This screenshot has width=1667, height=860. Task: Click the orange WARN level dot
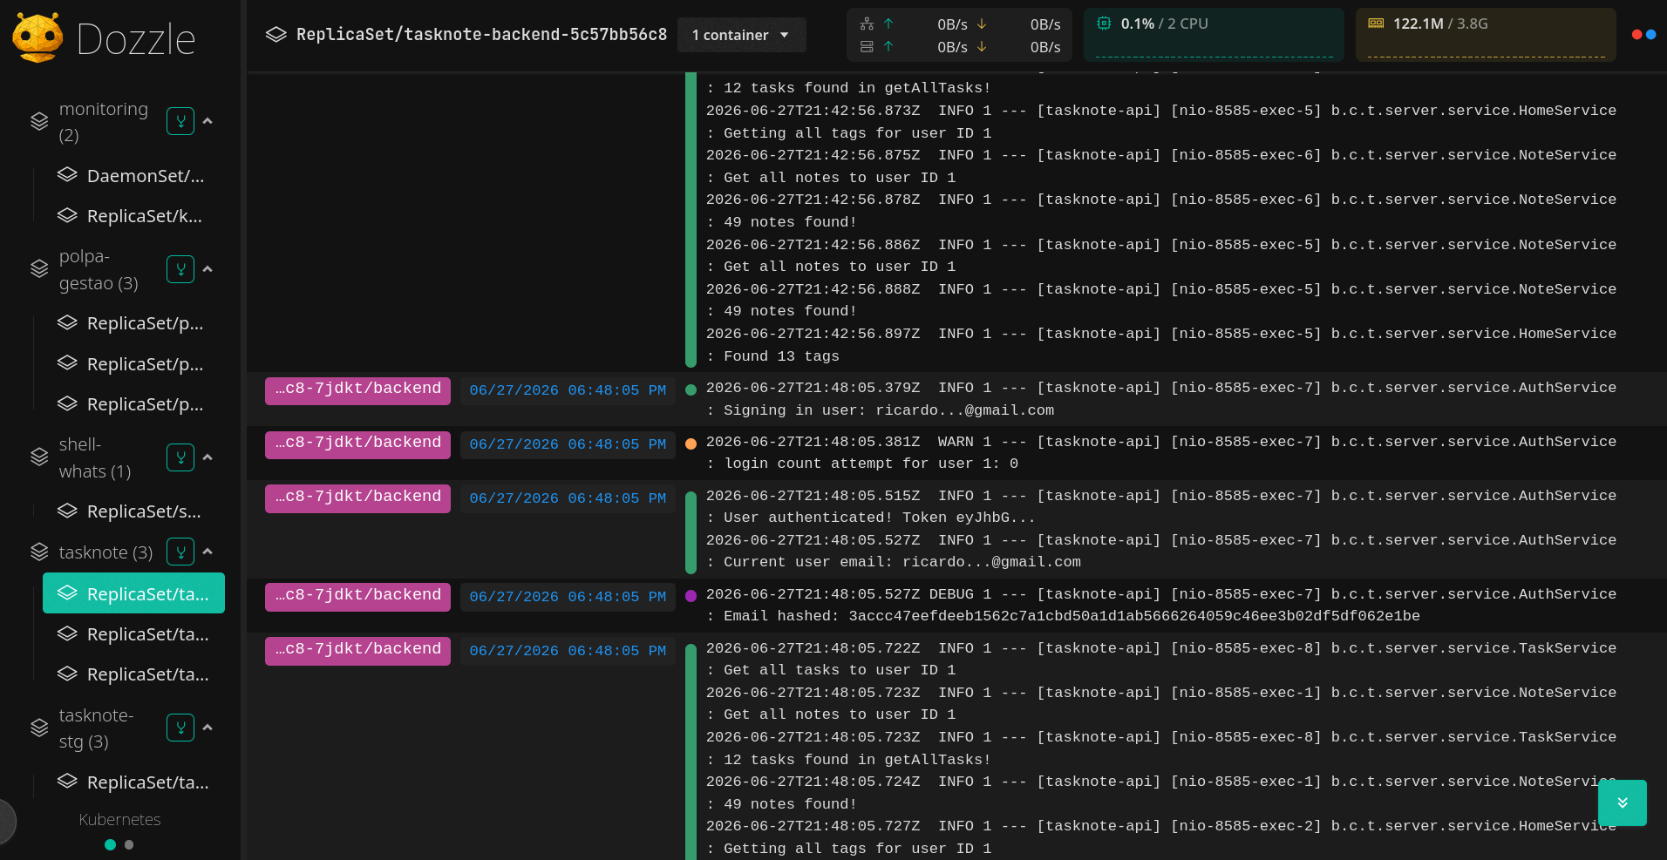click(691, 444)
